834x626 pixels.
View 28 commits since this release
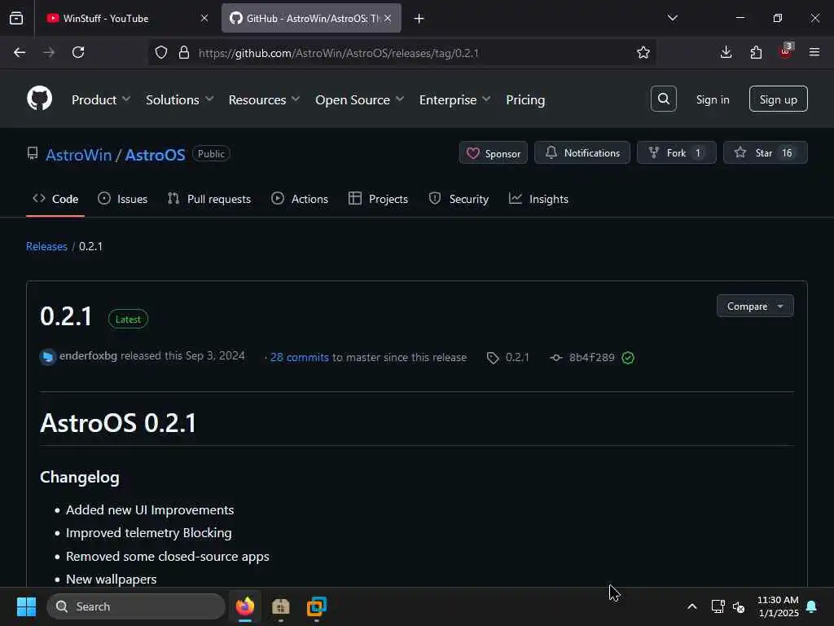click(x=300, y=358)
